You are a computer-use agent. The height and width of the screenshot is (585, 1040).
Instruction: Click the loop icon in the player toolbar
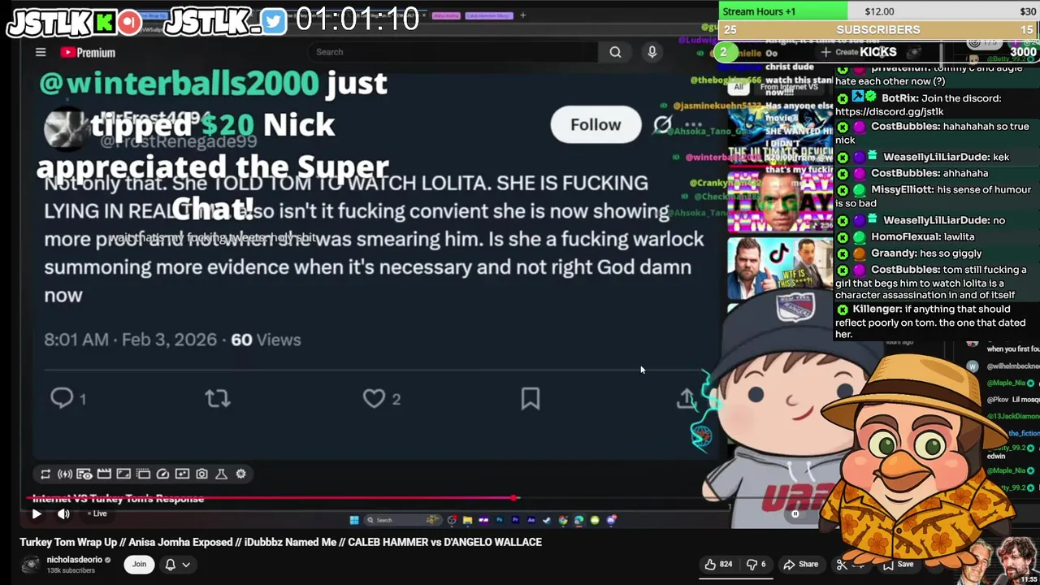[x=45, y=474]
